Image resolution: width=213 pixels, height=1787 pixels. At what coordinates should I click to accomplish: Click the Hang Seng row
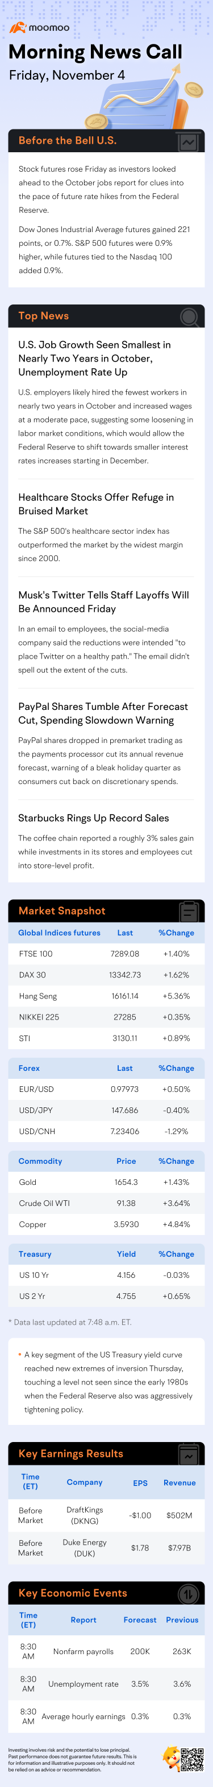[x=107, y=996]
